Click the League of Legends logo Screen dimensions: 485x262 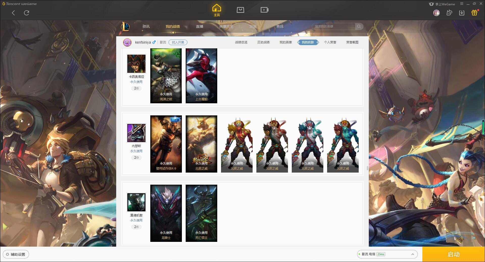pos(126,26)
